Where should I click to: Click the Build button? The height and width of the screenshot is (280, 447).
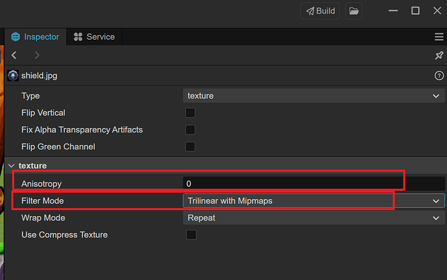pyautogui.click(x=320, y=11)
